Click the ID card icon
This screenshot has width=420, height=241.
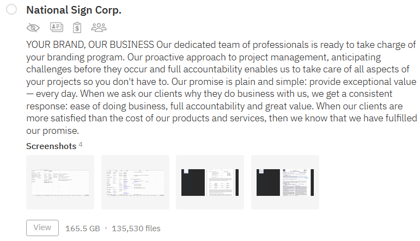[x=57, y=27]
